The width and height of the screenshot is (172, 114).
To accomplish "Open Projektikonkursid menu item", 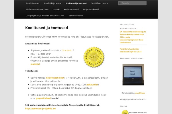I will pos(91,9).
